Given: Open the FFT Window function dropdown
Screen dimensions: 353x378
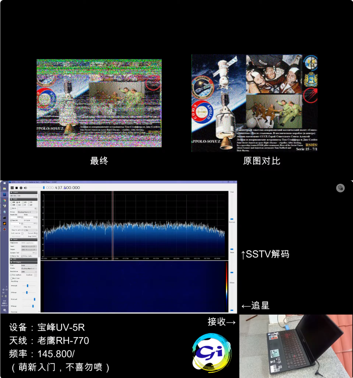Looking at the screenshot, I should pos(29,269).
